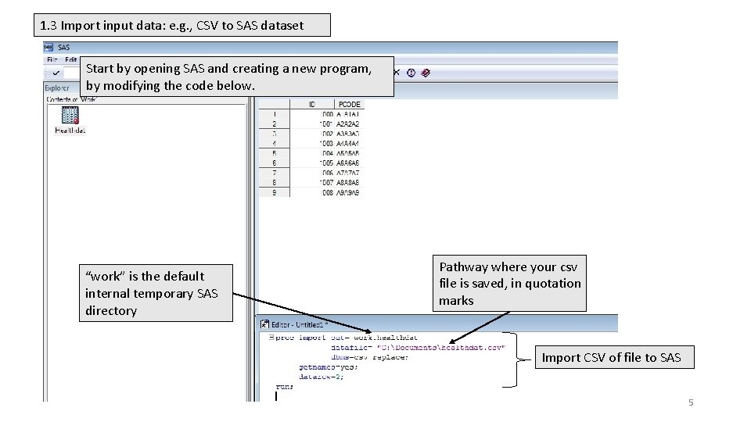Click ID cell 1001
This screenshot has width=751, height=422.
coord(327,124)
